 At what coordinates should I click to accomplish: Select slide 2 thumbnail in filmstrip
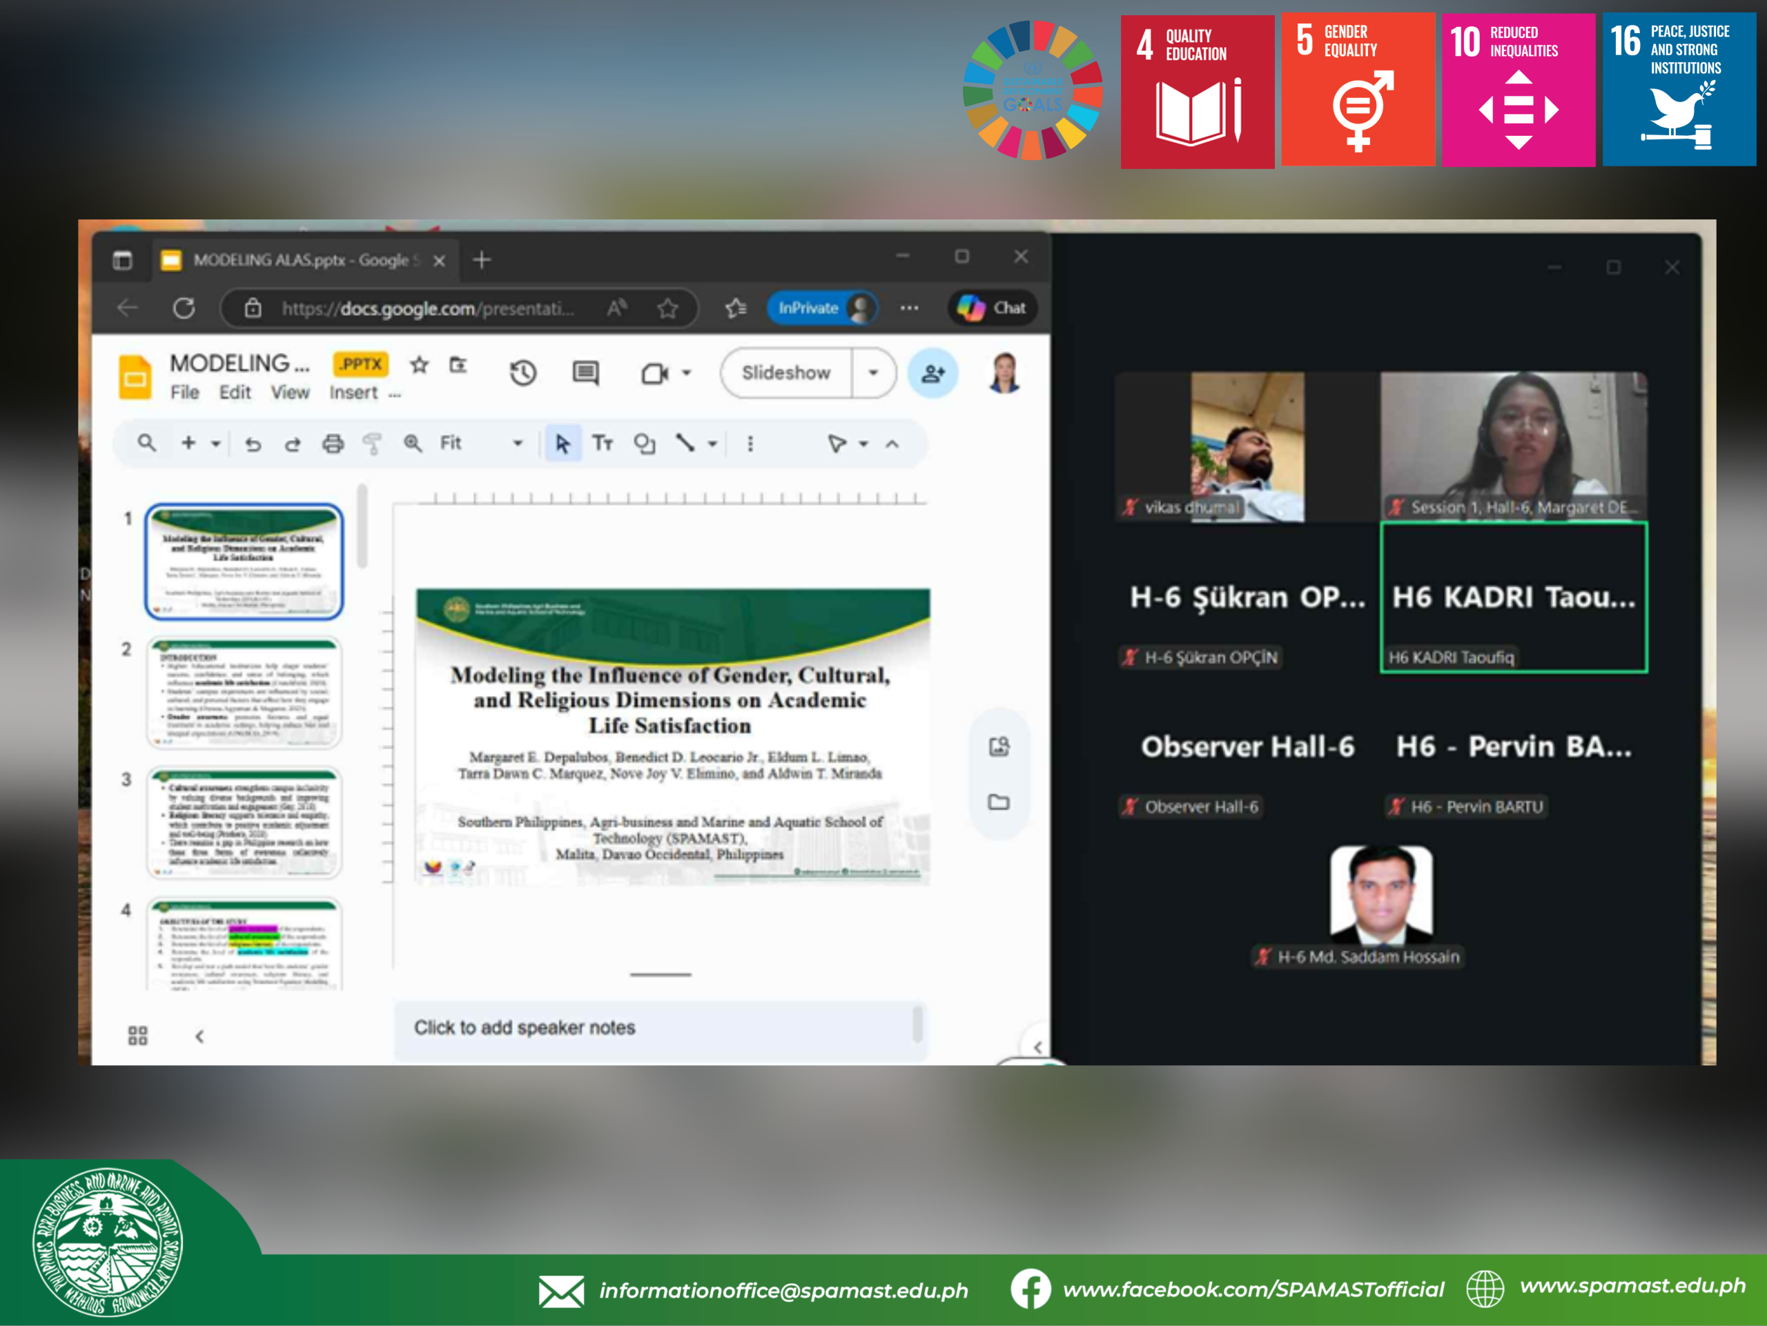244,691
